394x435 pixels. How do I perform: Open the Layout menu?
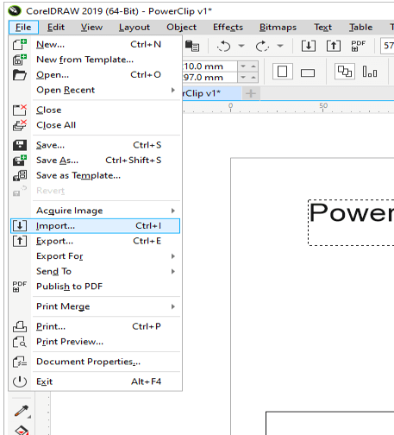[134, 28]
